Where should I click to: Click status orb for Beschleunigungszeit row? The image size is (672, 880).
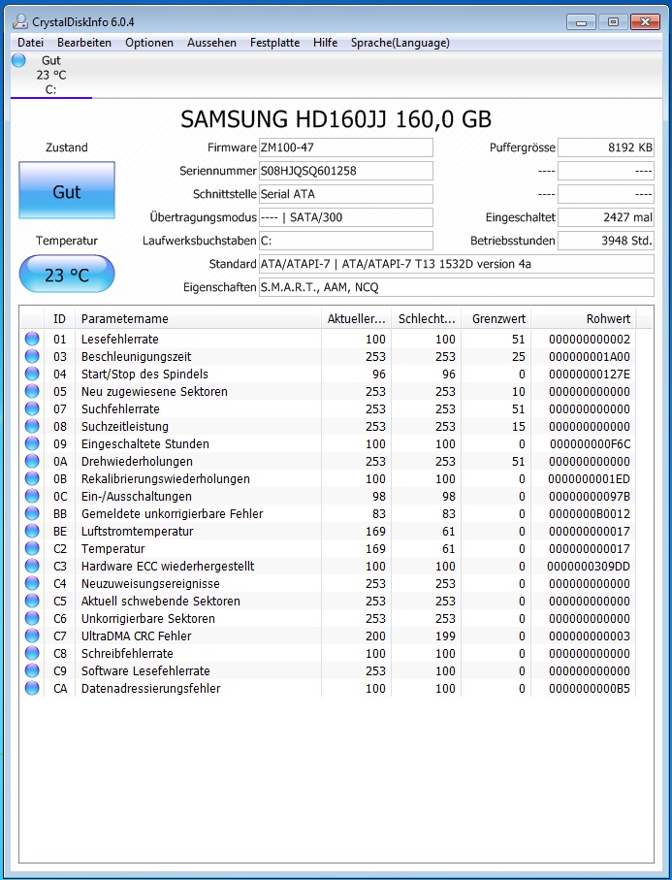32,356
